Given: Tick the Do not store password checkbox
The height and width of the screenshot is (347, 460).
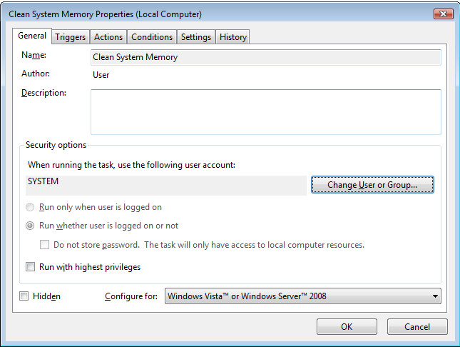Looking at the screenshot, I should [x=44, y=245].
